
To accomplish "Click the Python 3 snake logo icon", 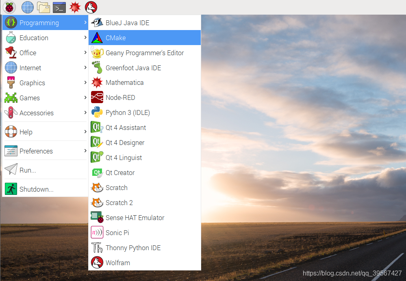I will 97,112.
